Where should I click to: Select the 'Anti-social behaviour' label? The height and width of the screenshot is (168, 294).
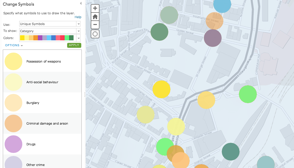pos(42,82)
